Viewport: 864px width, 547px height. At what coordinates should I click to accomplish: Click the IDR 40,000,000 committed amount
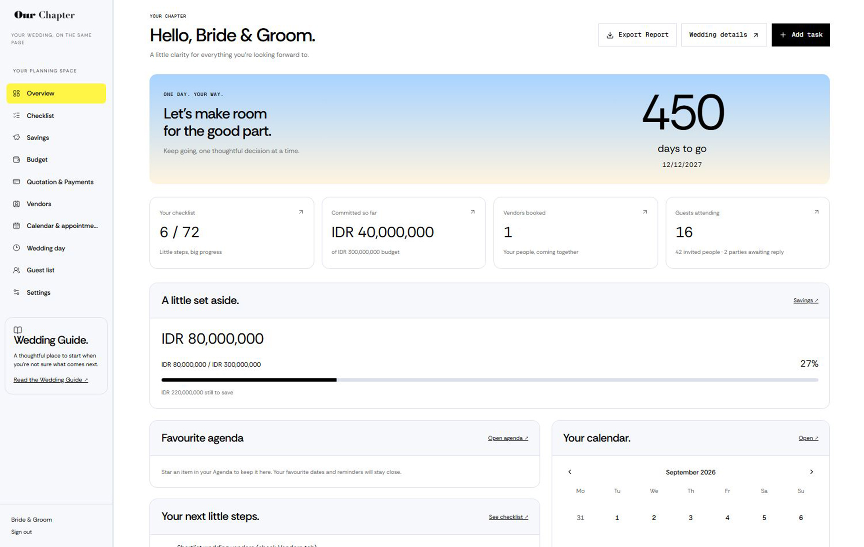click(x=382, y=232)
